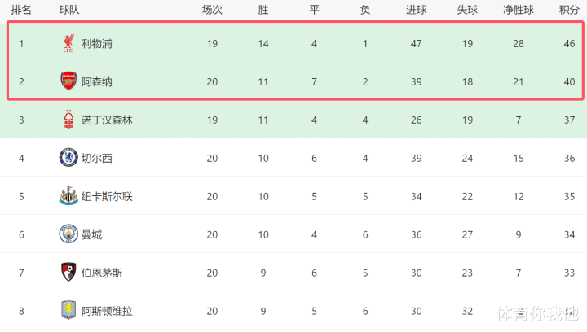The width and height of the screenshot is (587, 332).
Task: Select the 场次 column header
Action: click(212, 10)
